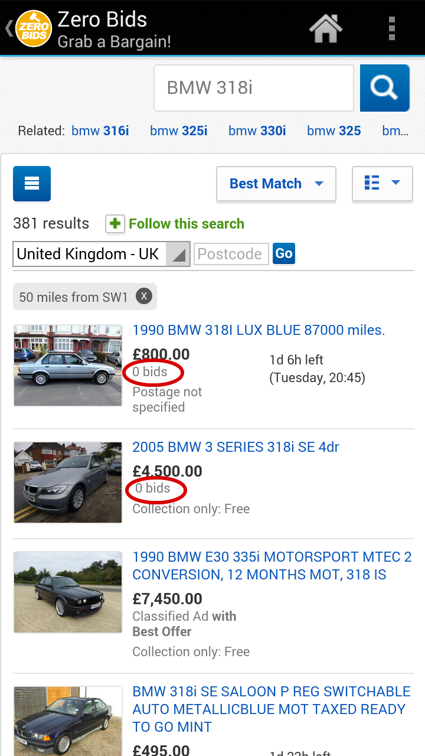The image size is (425, 756).
Task: Select the related search bmw 325i
Action: point(178,131)
